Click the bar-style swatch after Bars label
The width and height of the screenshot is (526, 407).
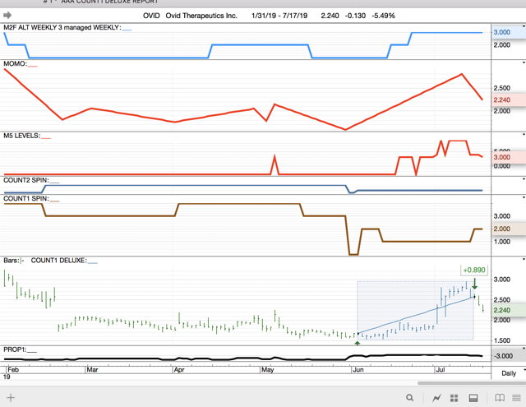pos(22,261)
